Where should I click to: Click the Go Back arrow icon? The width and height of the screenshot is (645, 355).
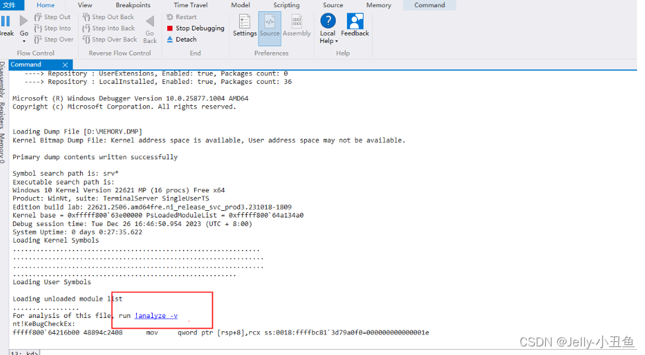(x=150, y=21)
